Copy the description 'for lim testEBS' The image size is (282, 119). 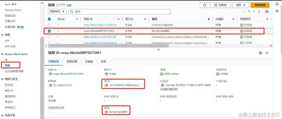coord(106,112)
